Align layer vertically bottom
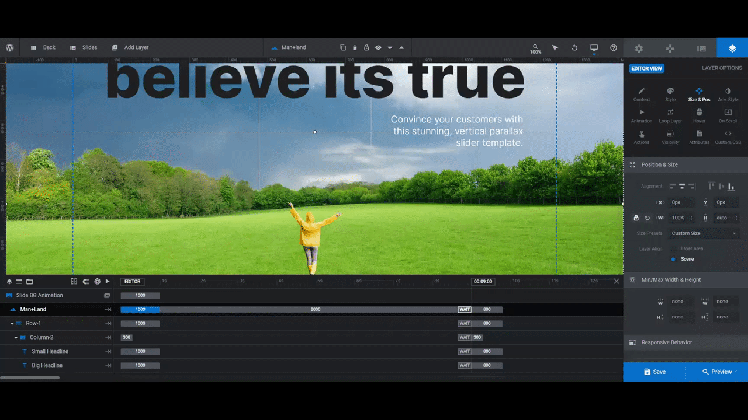Screen dimensions: 748x420 pos(731,186)
